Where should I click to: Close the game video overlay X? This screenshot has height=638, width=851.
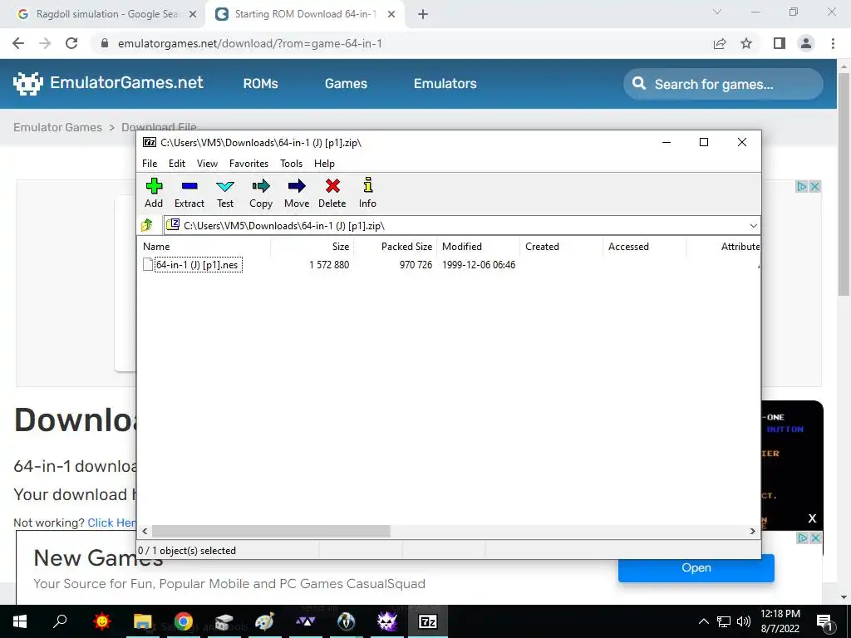click(x=812, y=518)
